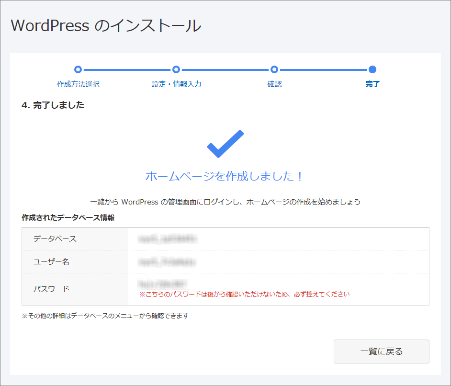Image resolution: width=451 pixels, height=386 pixels.
Task: Click the データベース row label
Action: click(x=55, y=239)
